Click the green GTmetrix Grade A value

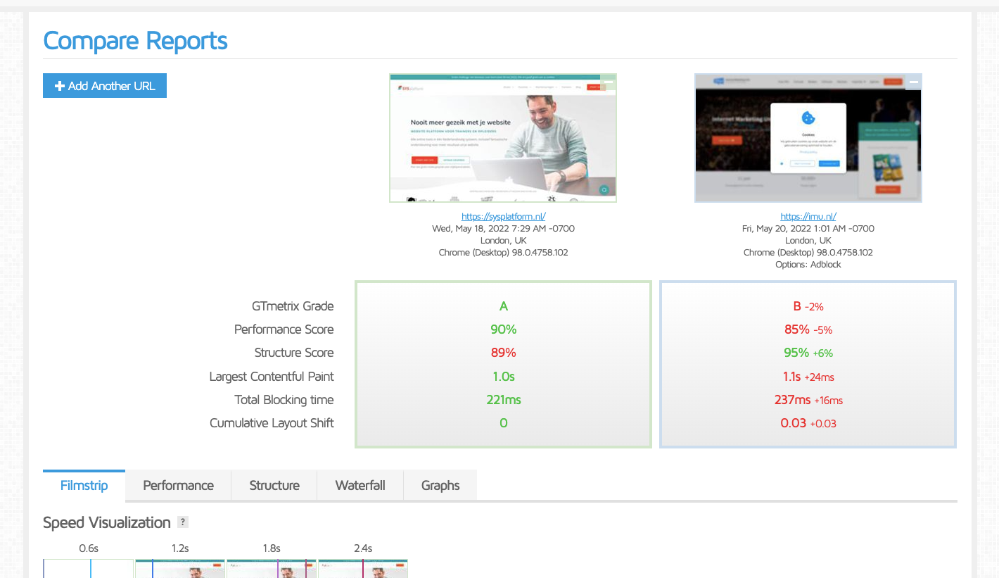point(504,306)
